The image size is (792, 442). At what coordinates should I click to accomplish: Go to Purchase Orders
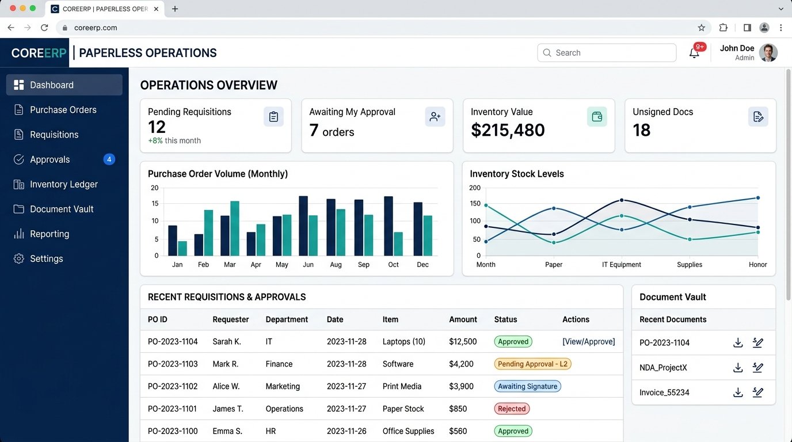coord(64,110)
